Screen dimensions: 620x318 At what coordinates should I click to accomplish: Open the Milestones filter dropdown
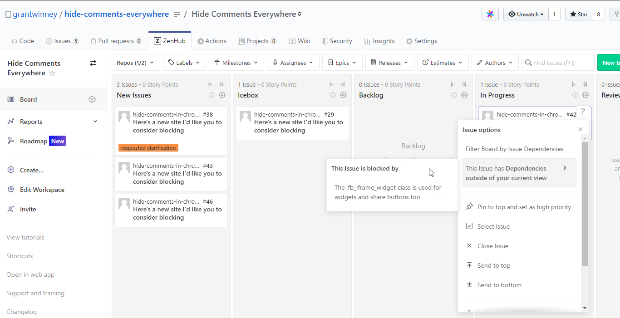(236, 63)
